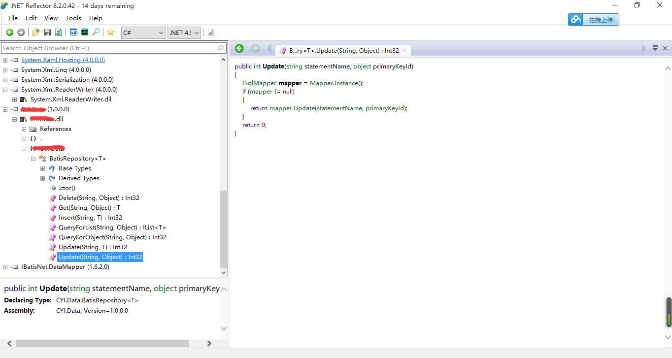
Task: Click ISqlMapper type link in the code
Action: click(259, 83)
